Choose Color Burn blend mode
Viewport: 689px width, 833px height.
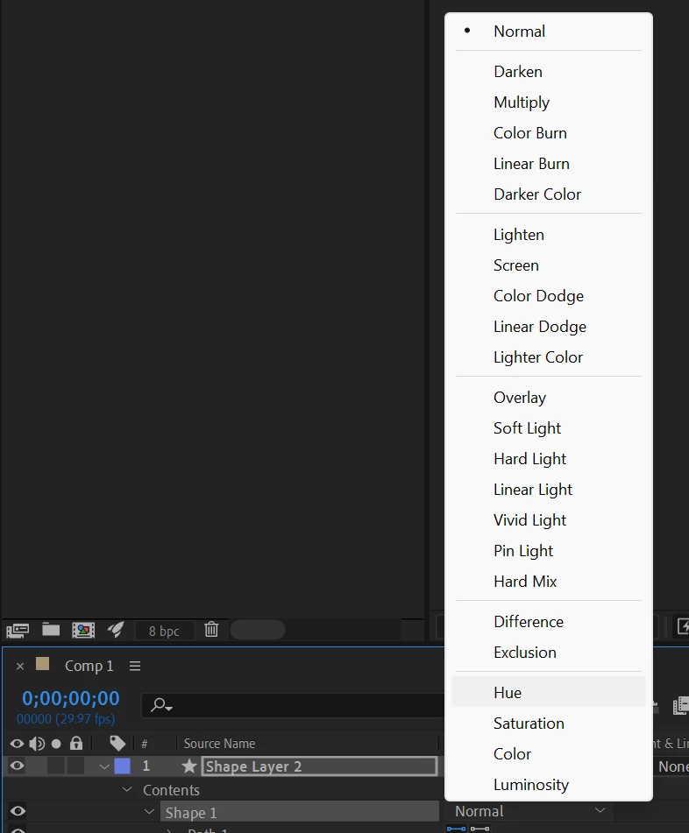[548, 133]
